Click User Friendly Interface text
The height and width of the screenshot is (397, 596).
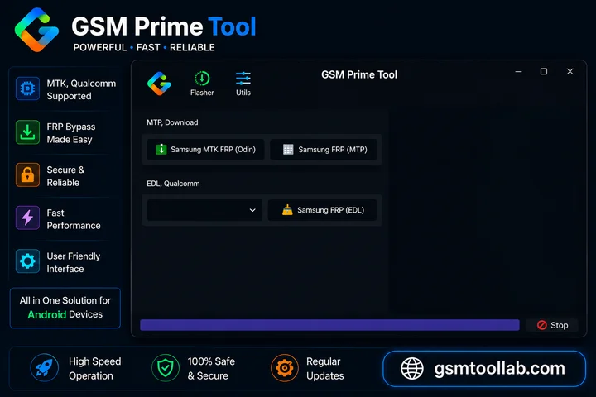pyautogui.click(x=73, y=262)
